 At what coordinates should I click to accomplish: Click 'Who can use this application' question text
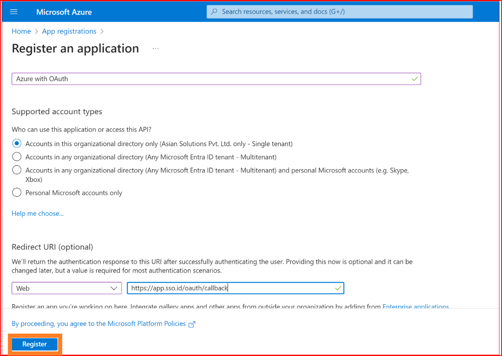(x=82, y=129)
